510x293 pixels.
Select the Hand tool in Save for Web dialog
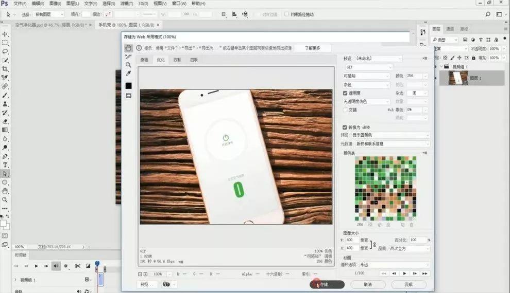click(128, 48)
